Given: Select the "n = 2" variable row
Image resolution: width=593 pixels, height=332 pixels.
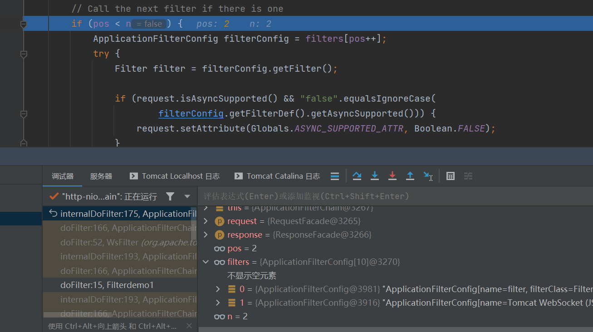Looking at the screenshot, I should (395, 316).
